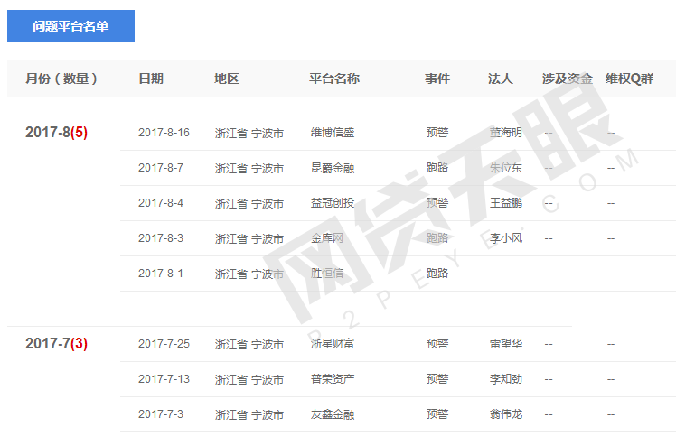Image resolution: width=676 pixels, height=436 pixels.
Task: Click 跑路 event in 胜恒信 row
Action: tap(437, 274)
